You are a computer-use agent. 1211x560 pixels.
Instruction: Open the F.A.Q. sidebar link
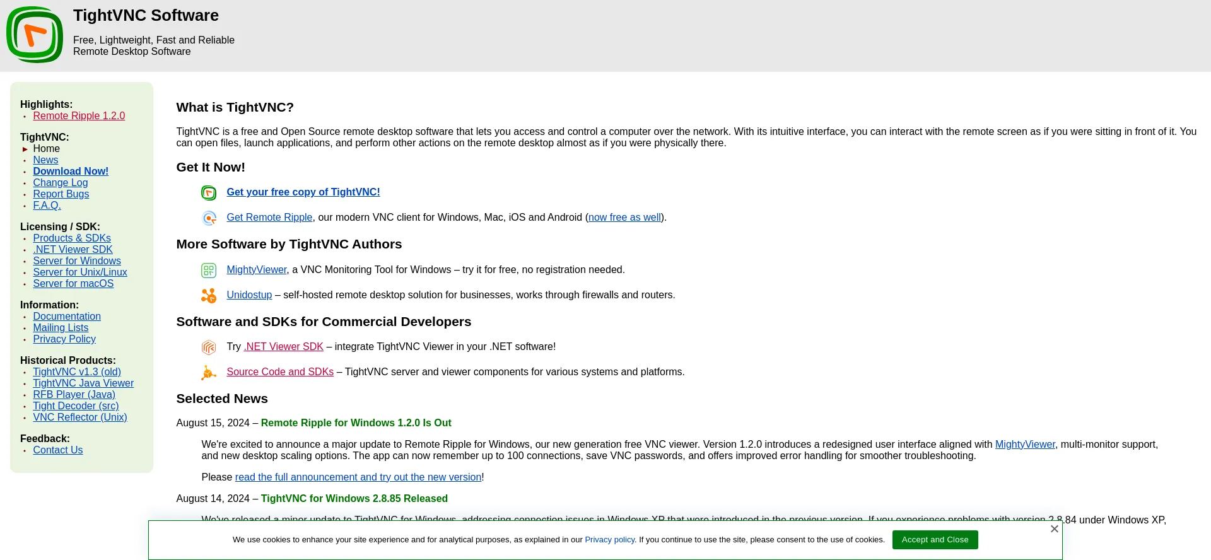click(47, 206)
